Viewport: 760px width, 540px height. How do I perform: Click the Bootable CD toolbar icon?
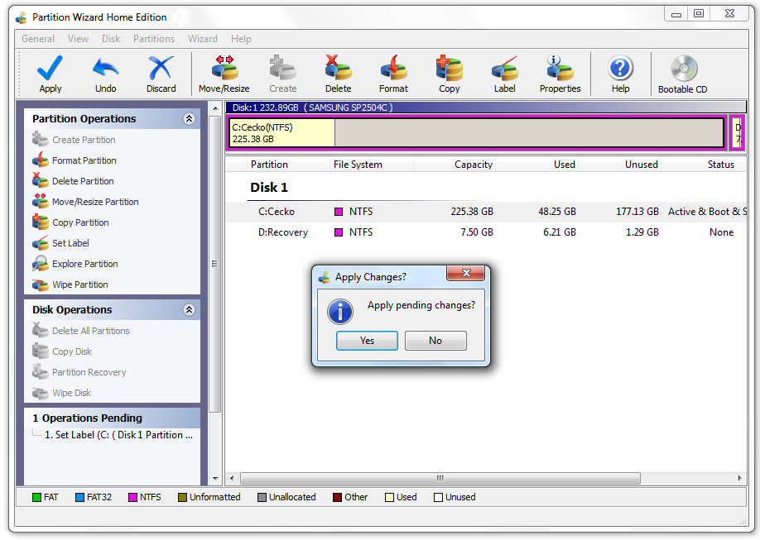pos(684,68)
